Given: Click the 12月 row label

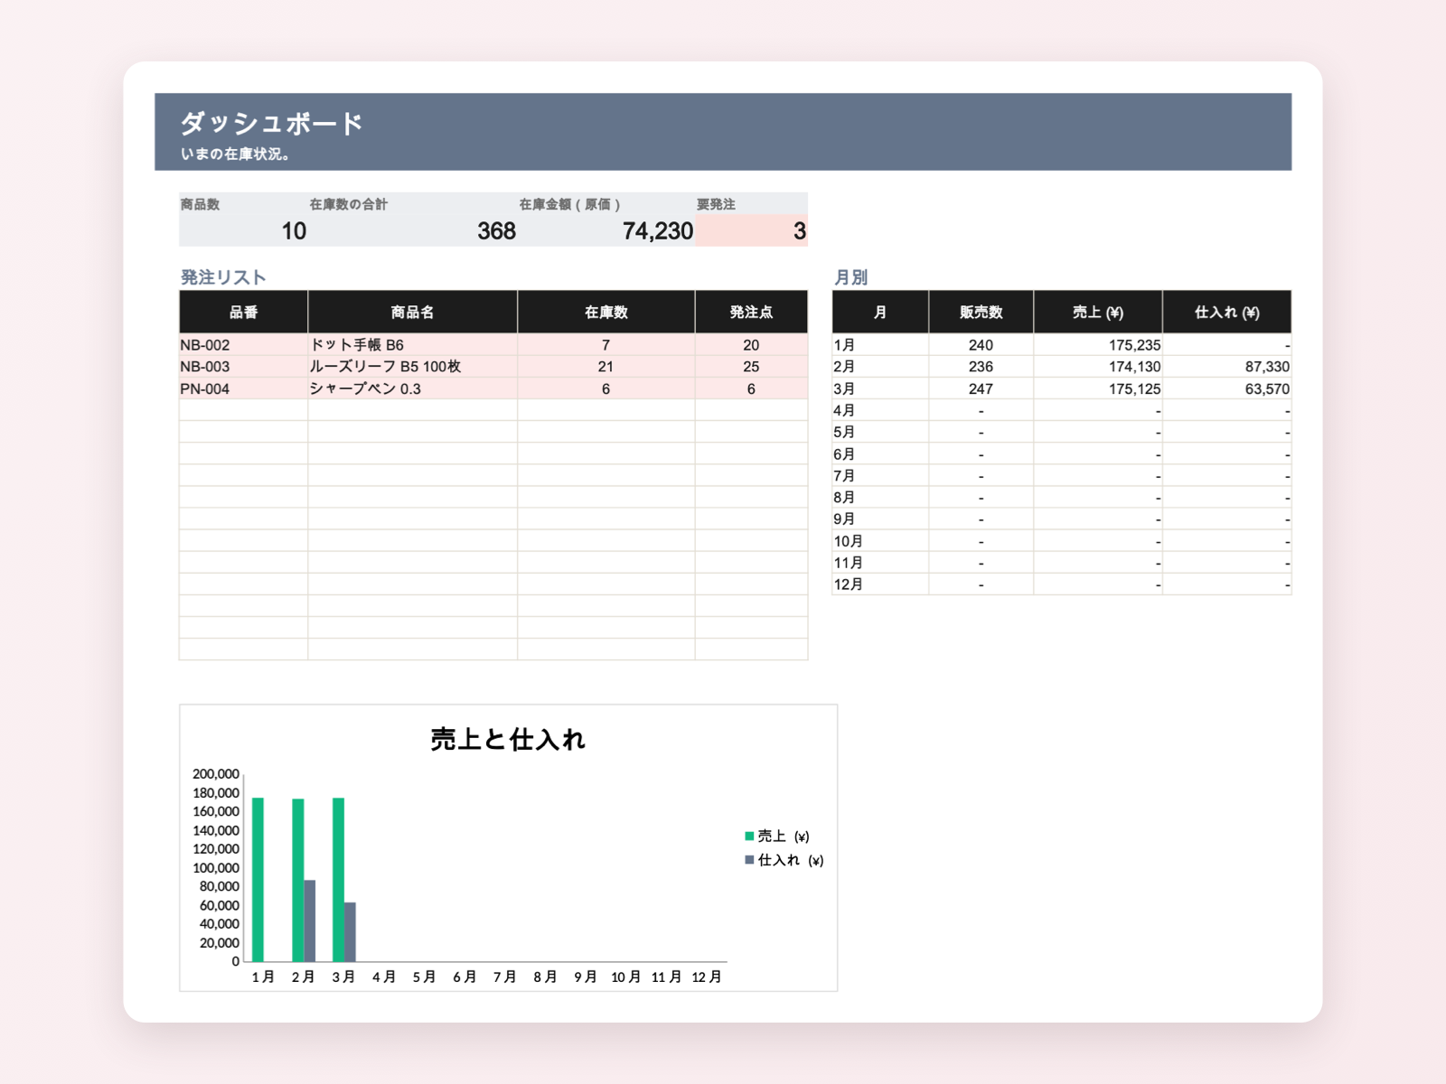Looking at the screenshot, I should [x=880, y=584].
